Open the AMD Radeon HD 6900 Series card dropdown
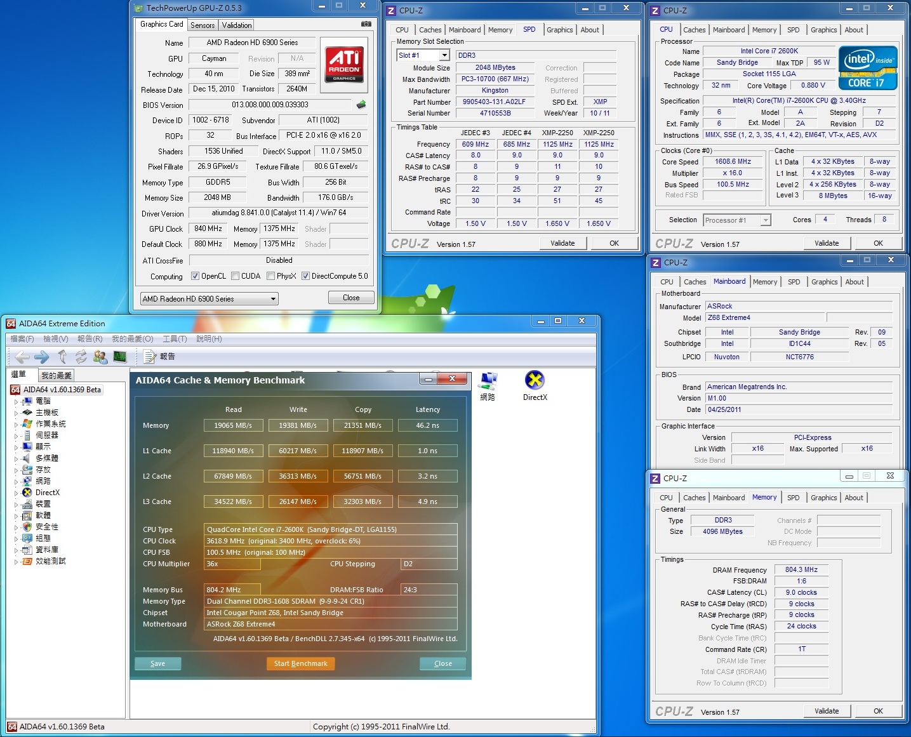Image resolution: width=911 pixels, height=737 pixels. 209,299
